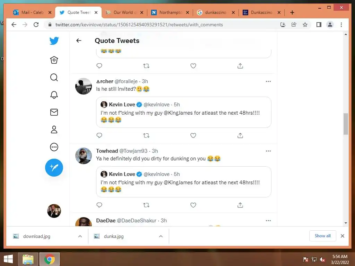The width and height of the screenshot is (355, 266).
Task: Open File Explorer from the taskbar
Action: click(x=28, y=259)
